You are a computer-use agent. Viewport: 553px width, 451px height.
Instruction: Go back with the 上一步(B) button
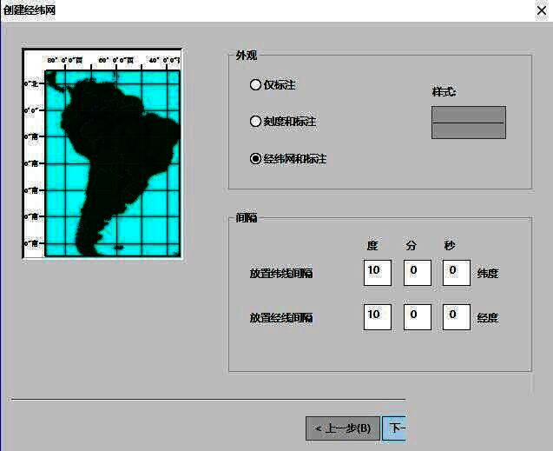[x=342, y=428]
